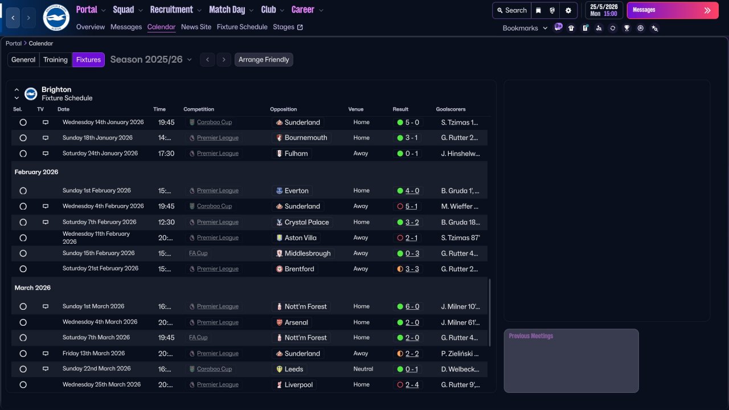Open the Club dropdown menu

(273, 10)
